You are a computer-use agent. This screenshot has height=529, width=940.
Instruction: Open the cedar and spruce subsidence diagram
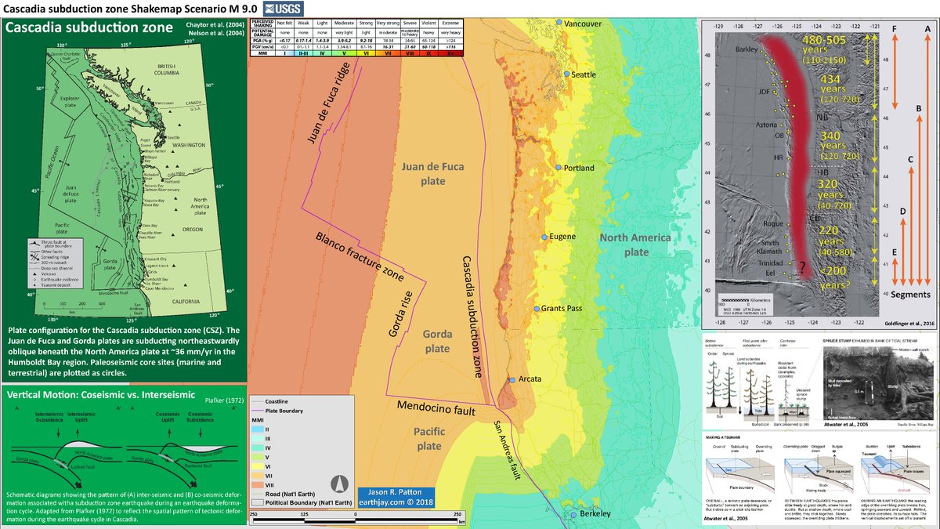pyautogui.click(x=760, y=382)
